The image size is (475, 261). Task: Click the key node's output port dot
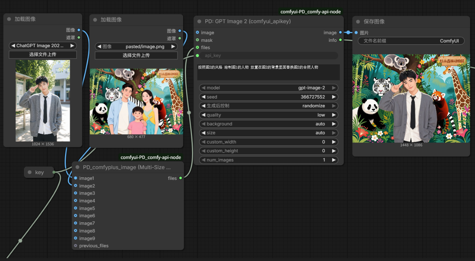click(54, 172)
